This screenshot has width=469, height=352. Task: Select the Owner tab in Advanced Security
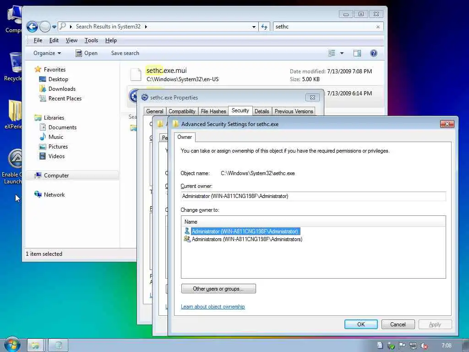pos(185,137)
